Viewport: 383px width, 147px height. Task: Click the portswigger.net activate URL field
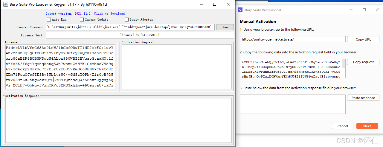293,39
